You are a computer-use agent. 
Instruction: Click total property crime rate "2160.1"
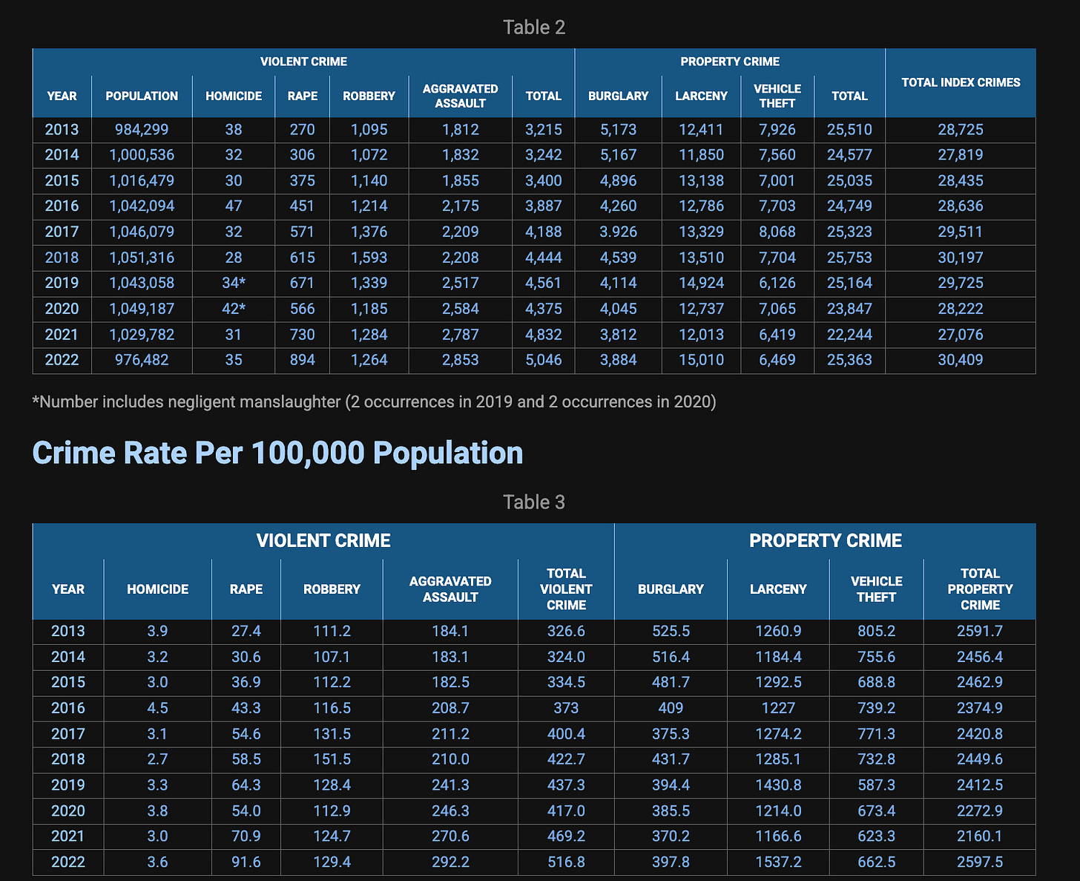980,836
